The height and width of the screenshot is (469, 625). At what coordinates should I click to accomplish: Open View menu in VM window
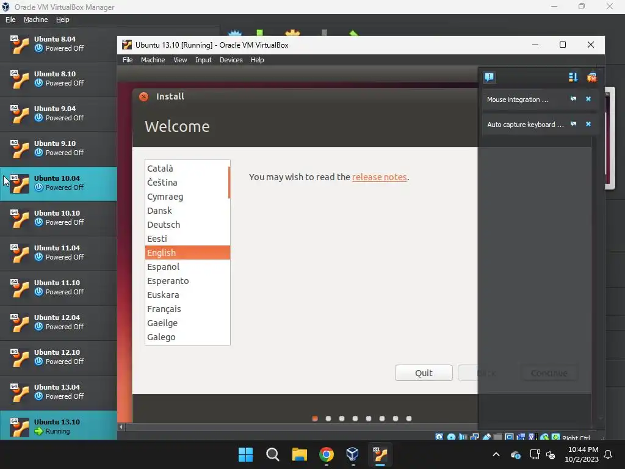point(180,60)
